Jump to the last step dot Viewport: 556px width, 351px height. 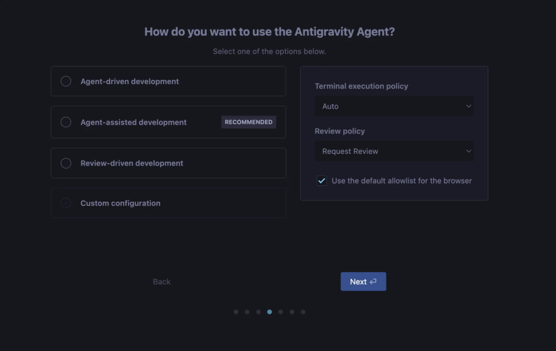tap(303, 312)
